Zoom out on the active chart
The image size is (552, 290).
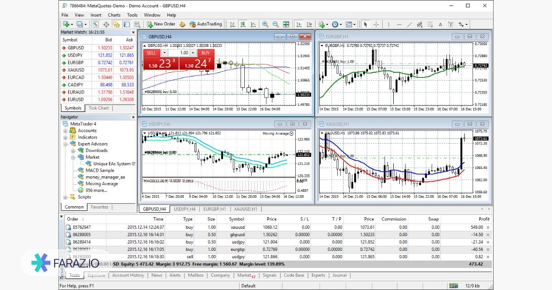point(275,24)
